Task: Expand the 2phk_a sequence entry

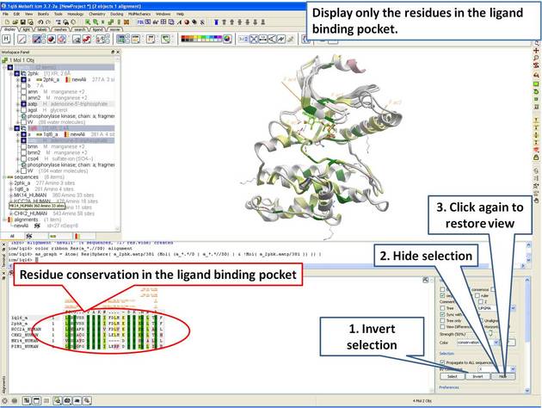Action: click(x=11, y=182)
